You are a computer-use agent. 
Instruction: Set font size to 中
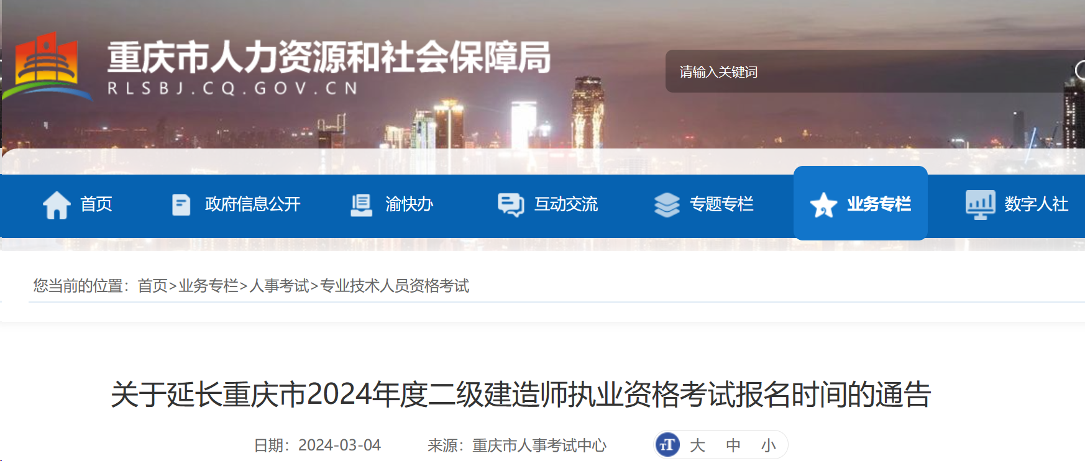point(733,445)
